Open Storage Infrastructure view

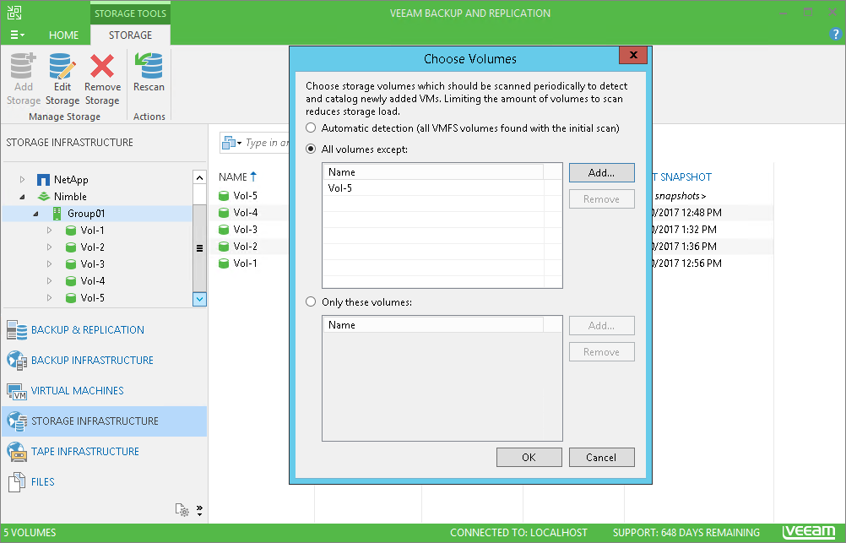click(105, 421)
